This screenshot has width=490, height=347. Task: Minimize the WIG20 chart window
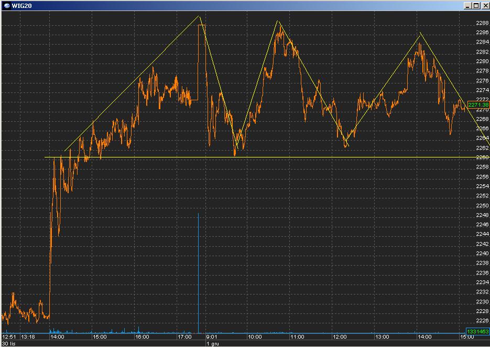[x=467, y=6]
